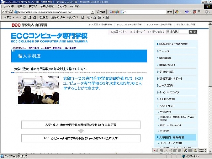Image resolution: width=212 pixels, height=159 pixels.
Task: Open the メディア (Media) toolbar button
Action: pos(73,17)
